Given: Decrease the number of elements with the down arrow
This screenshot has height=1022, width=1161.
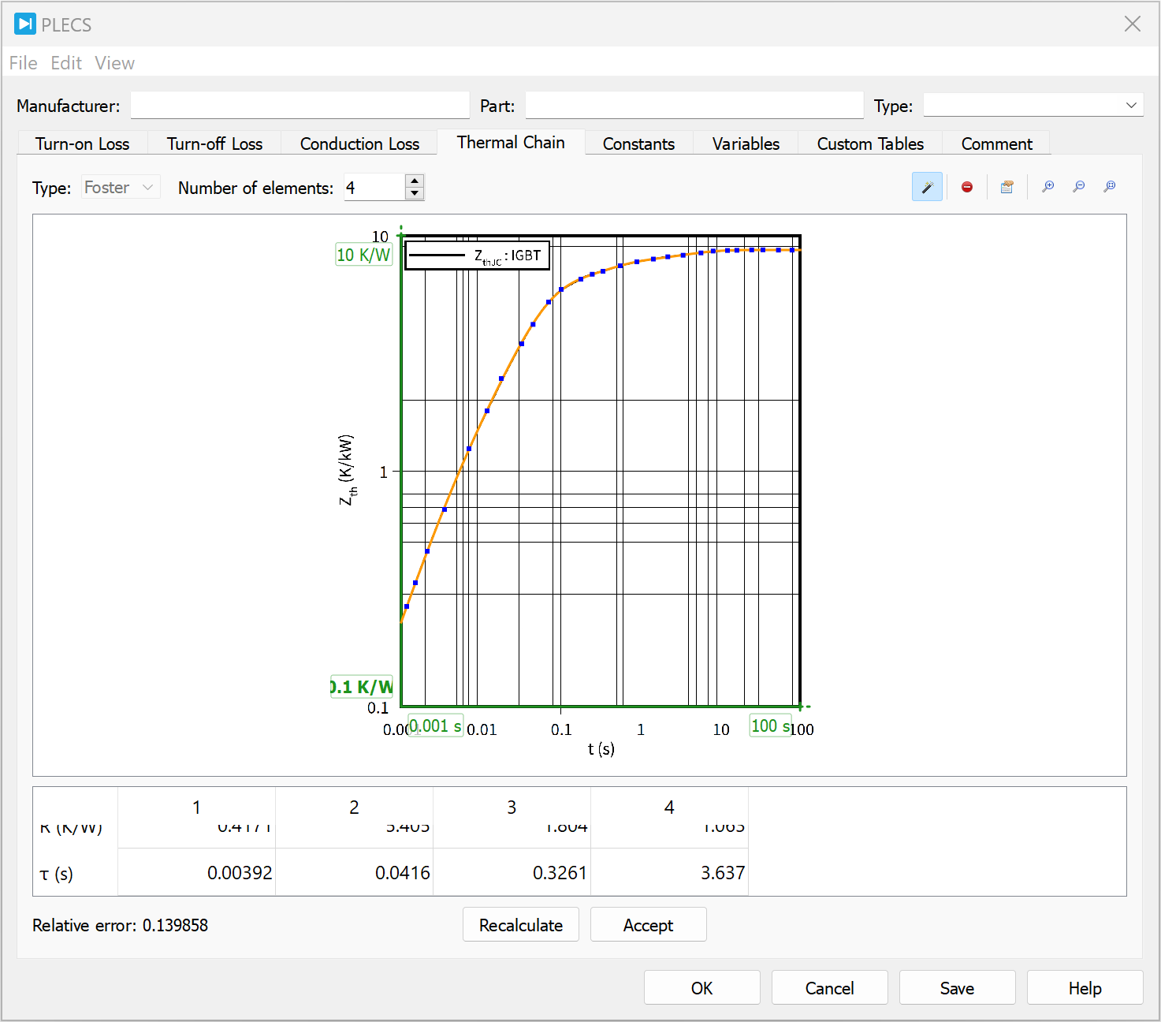Looking at the screenshot, I should [415, 193].
